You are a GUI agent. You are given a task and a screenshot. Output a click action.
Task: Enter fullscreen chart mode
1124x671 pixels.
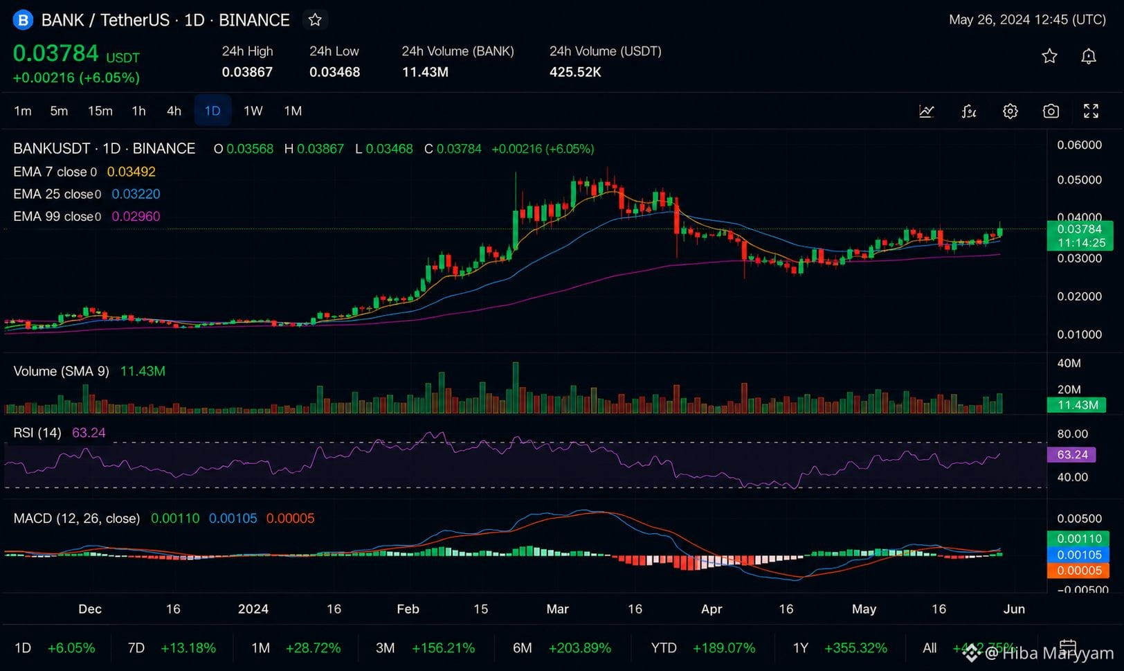point(1091,111)
